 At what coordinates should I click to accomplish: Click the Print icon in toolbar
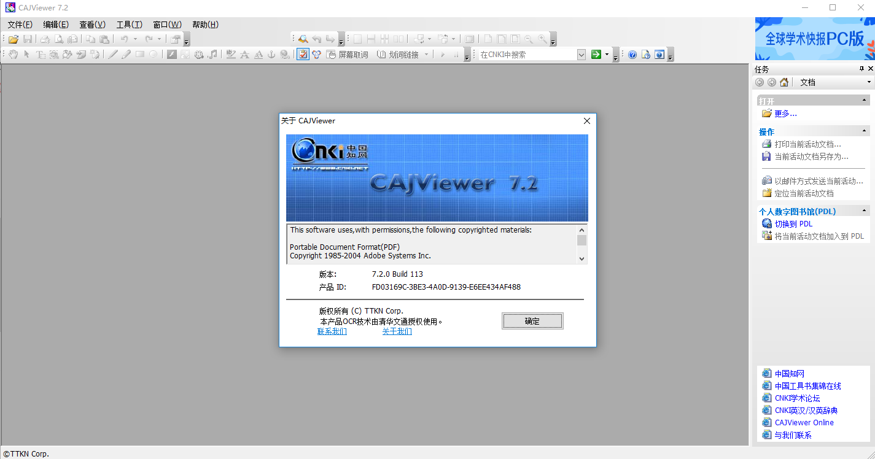click(45, 39)
